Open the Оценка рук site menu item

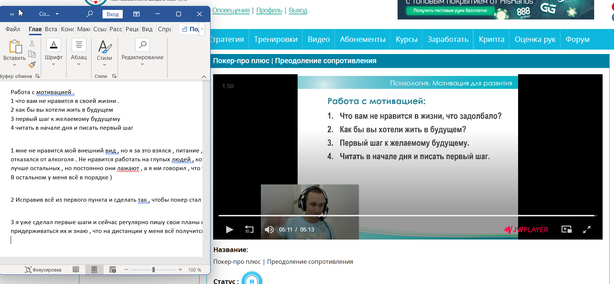[535, 39]
